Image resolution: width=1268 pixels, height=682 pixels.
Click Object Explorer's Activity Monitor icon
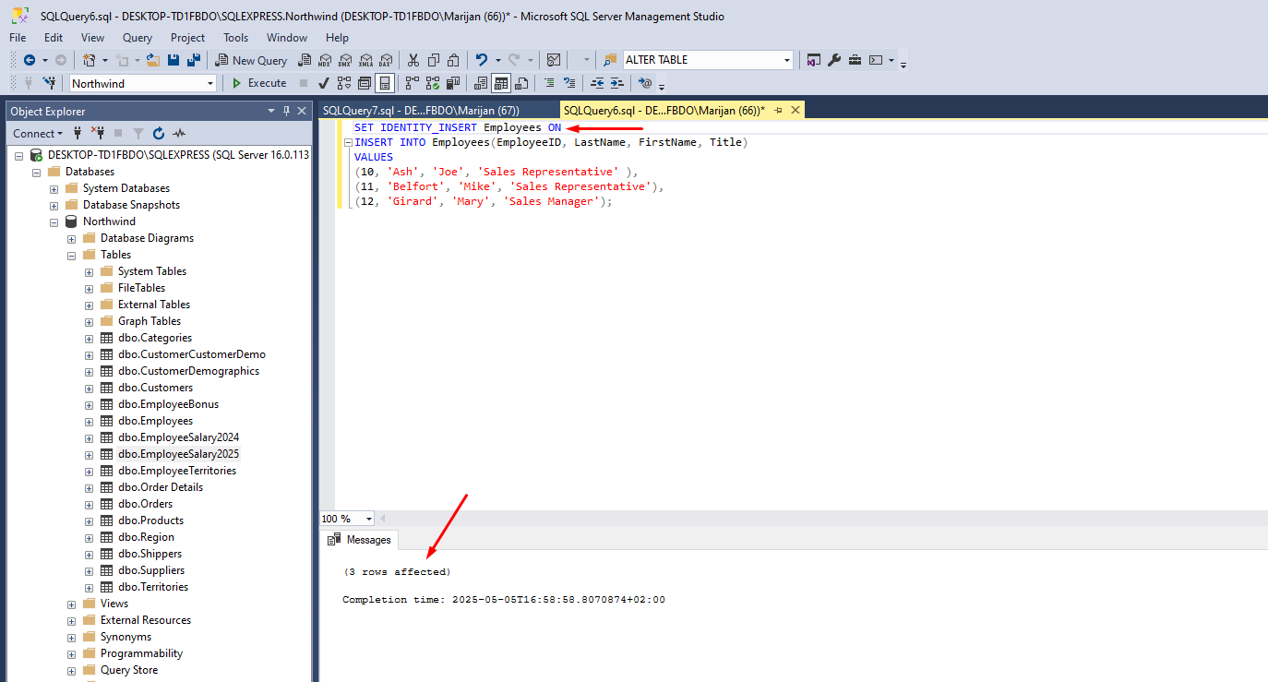(179, 133)
